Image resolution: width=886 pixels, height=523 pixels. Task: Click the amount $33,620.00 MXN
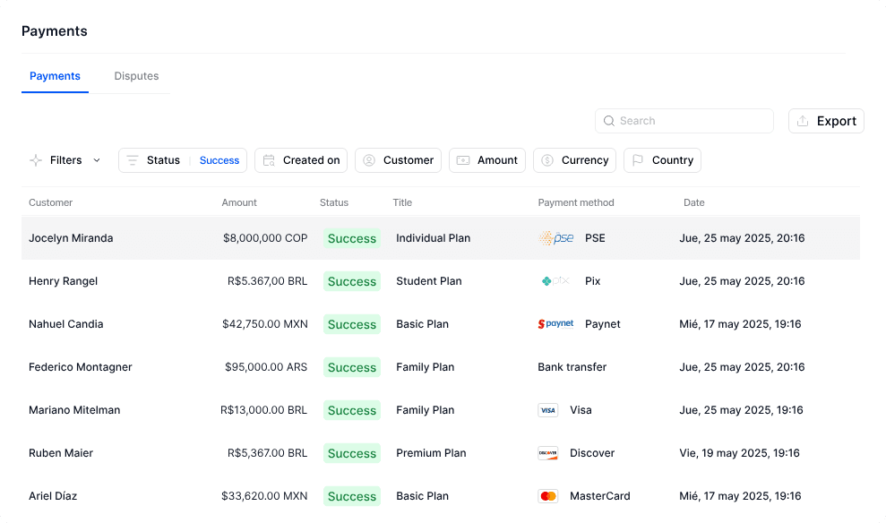coord(264,496)
